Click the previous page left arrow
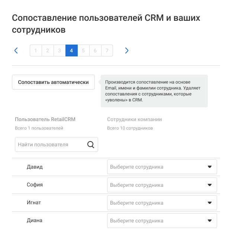Viewport: 232px width, 241px height. point(16,51)
